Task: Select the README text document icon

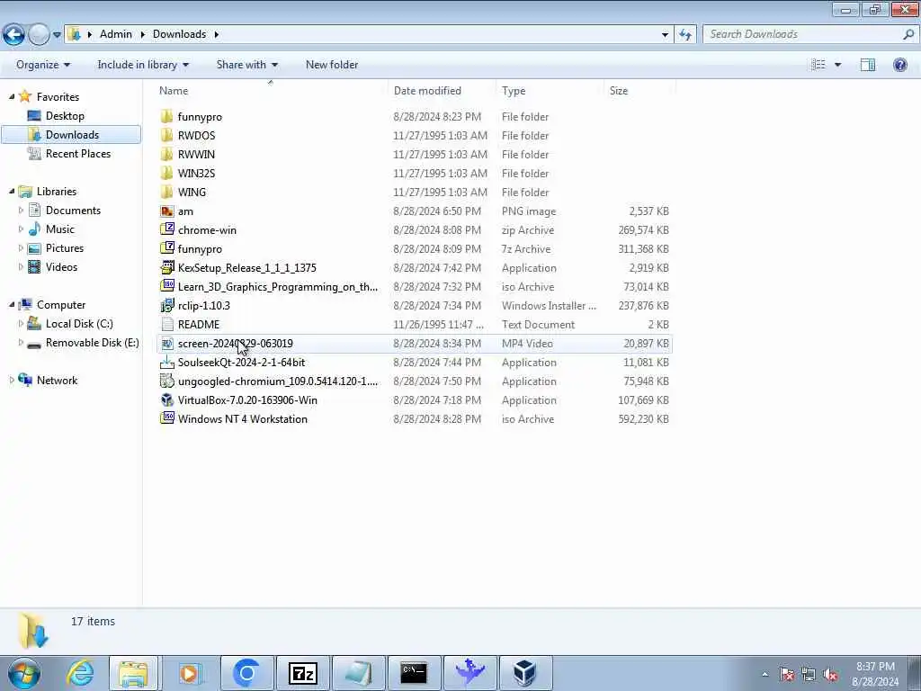Action: click(x=166, y=324)
